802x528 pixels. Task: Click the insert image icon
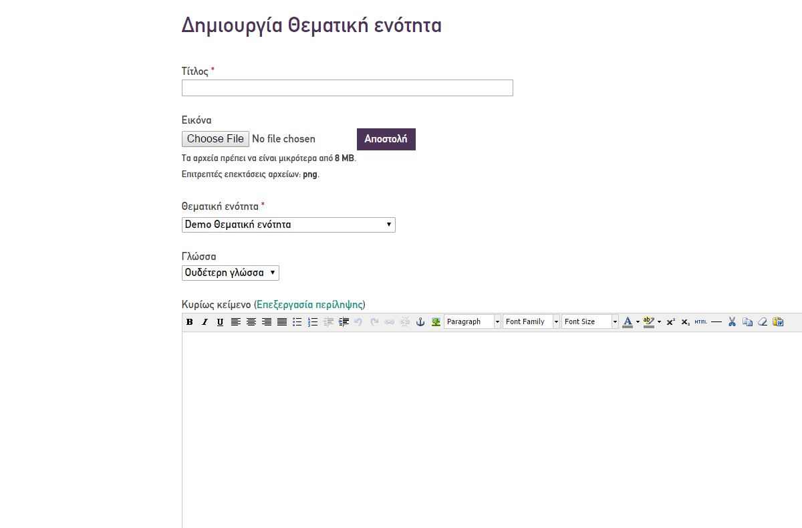[x=436, y=322]
